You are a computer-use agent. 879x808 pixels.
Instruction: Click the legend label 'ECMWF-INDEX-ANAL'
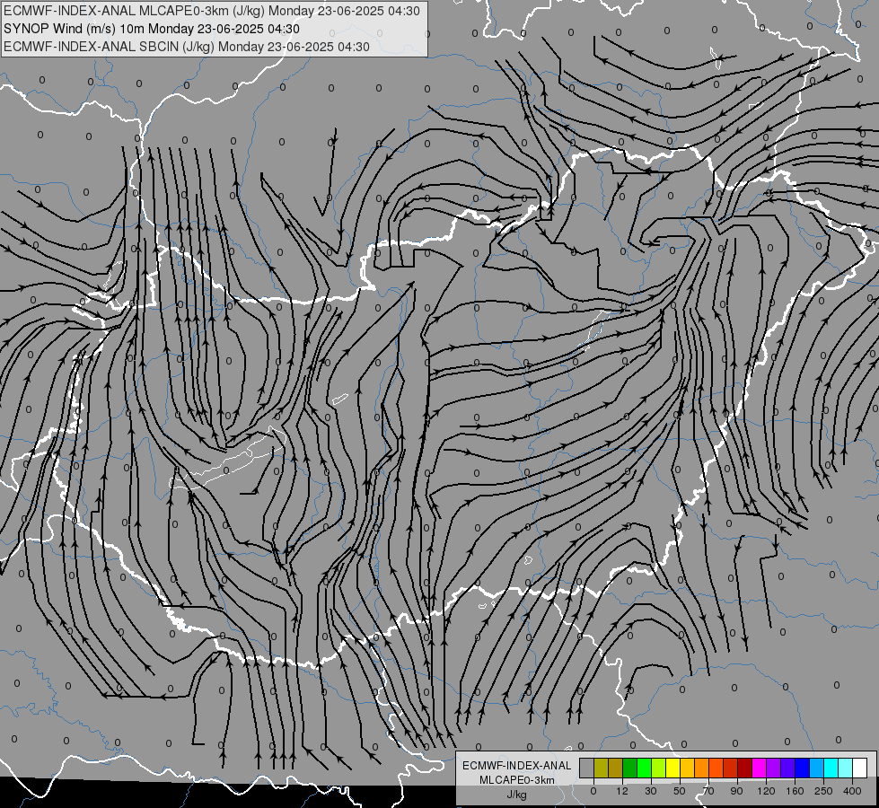[517, 766]
